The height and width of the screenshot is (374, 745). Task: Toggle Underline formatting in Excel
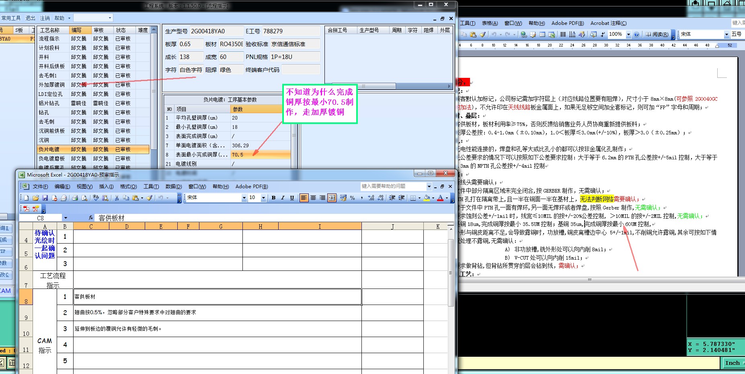click(292, 198)
